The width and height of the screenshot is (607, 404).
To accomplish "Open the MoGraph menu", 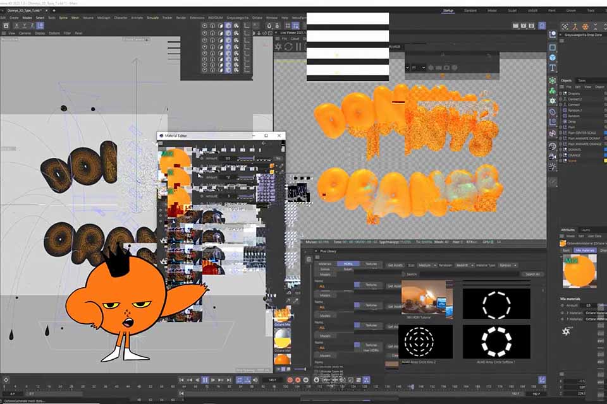I will tap(104, 18).
